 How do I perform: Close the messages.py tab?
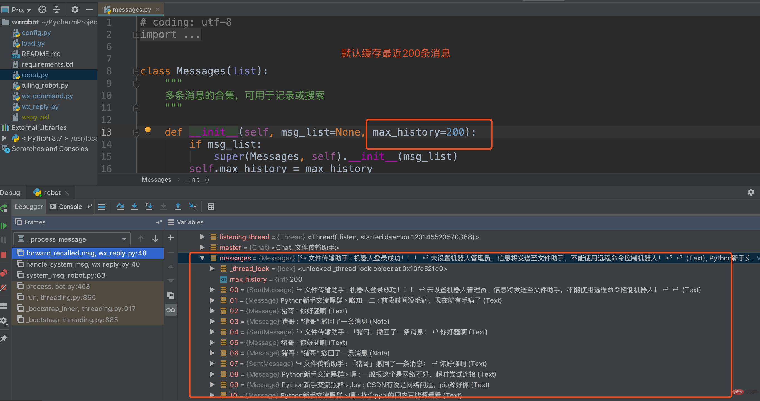point(157,10)
